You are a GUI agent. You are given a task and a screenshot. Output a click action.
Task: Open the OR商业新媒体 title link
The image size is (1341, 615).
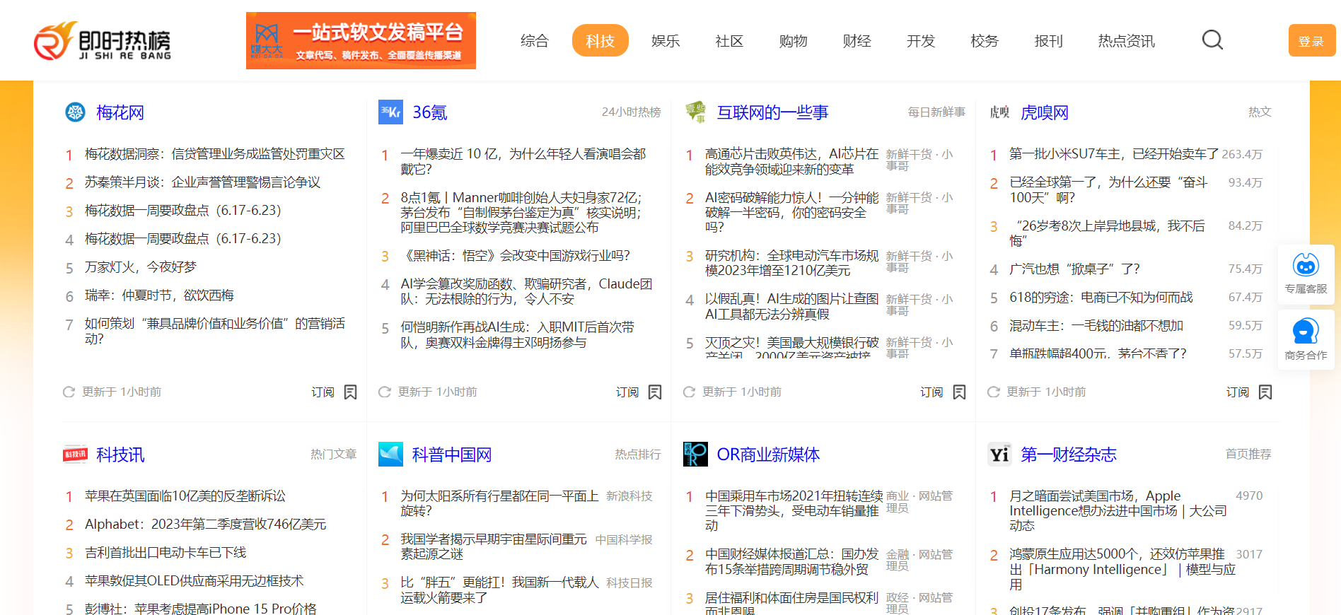click(768, 455)
